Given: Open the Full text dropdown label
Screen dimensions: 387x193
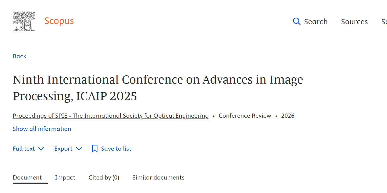Looking at the screenshot, I should (24, 149).
